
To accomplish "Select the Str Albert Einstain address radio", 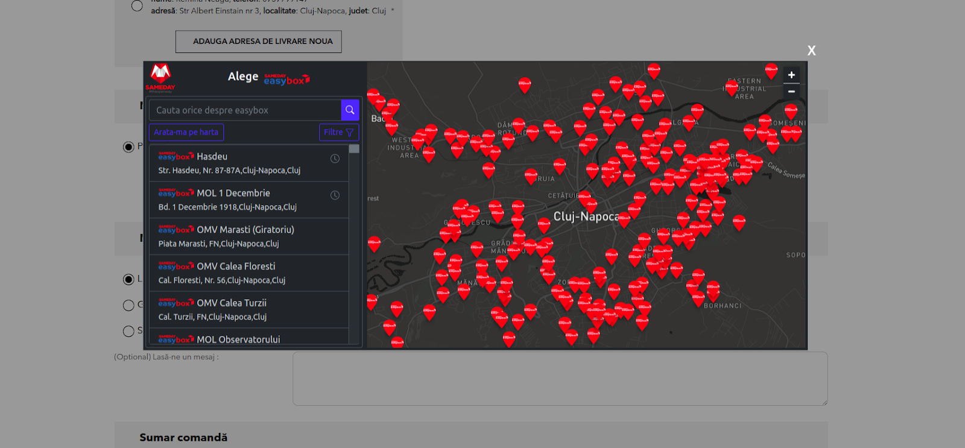I will click(x=137, y=5).
